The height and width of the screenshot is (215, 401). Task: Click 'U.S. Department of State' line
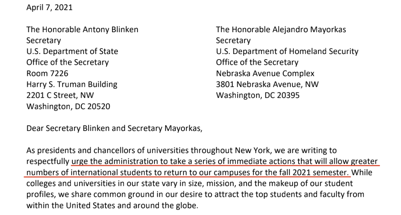click(72, 51)
